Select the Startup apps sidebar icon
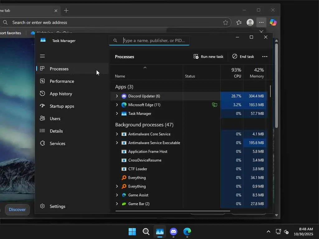The width and height of the screenshot is (319, 239). click(43, 106)
